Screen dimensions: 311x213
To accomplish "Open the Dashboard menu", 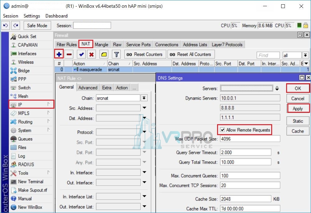I will tap(57, 16).
